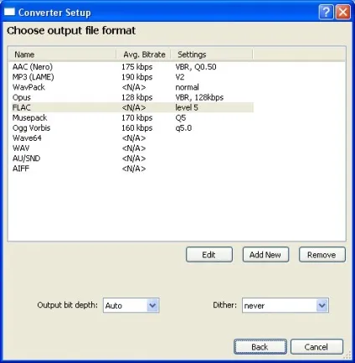355x363 pixels.
Task: Click the V2 settings cell
Action: click(180, 77)
